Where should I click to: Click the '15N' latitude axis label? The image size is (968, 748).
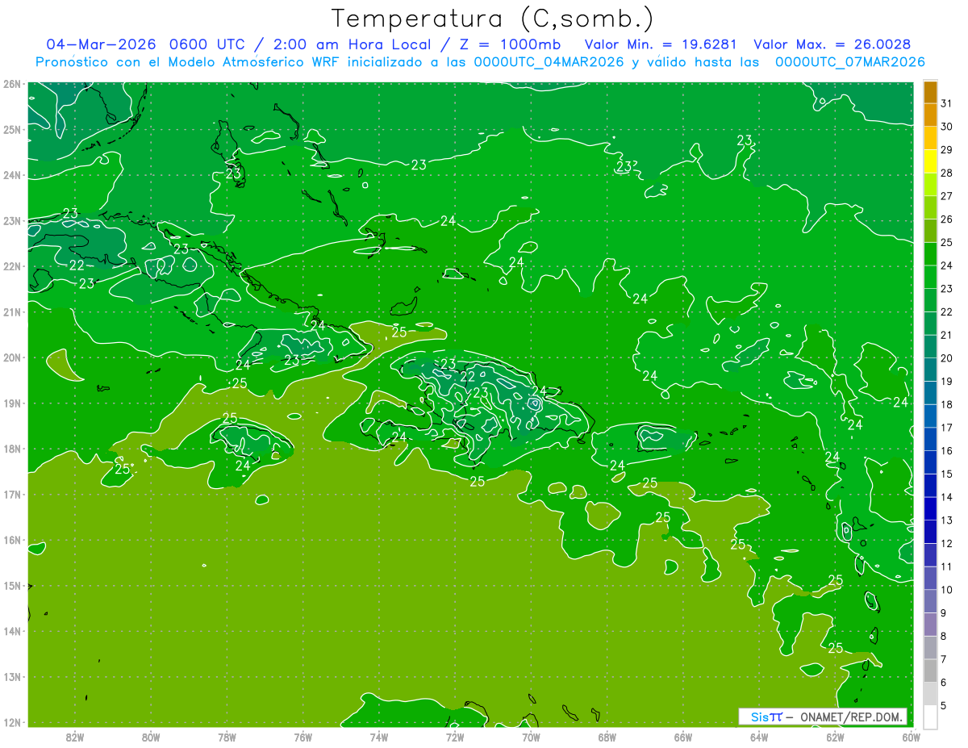[11, 585]
